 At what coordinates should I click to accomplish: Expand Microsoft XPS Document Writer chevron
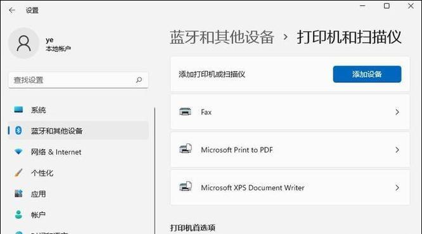click(x=397, y=188)
